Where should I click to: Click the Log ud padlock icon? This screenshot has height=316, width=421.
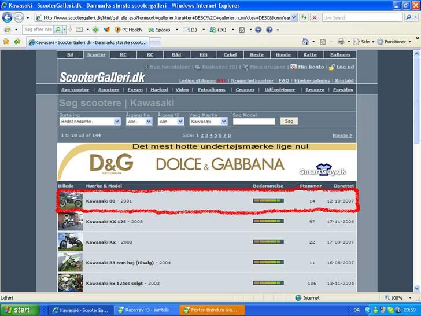pyautogui.click(x=331, y=67)
